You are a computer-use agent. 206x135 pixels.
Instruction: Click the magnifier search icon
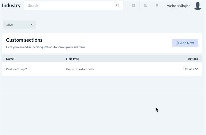[118, 5]
